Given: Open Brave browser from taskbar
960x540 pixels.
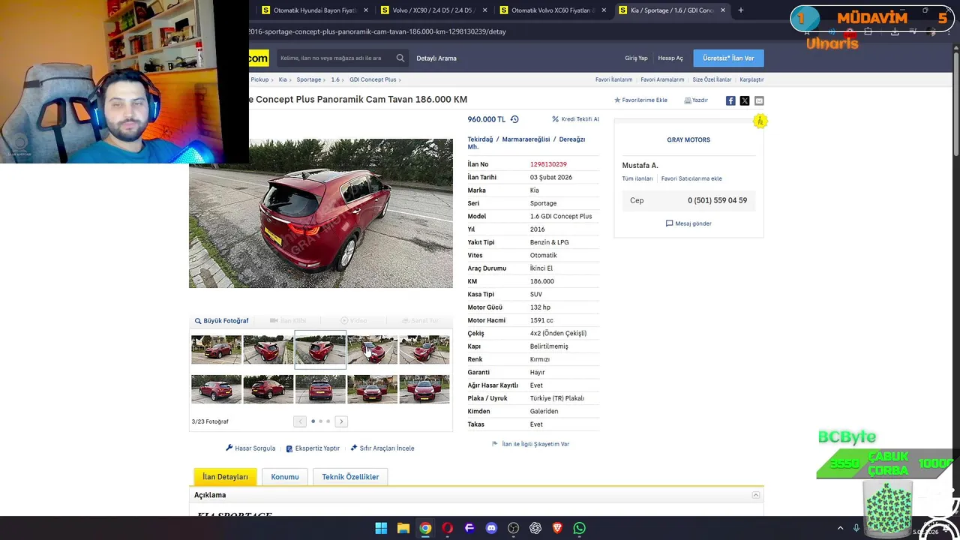Looking at the screenshot, I should coord(557,528).
